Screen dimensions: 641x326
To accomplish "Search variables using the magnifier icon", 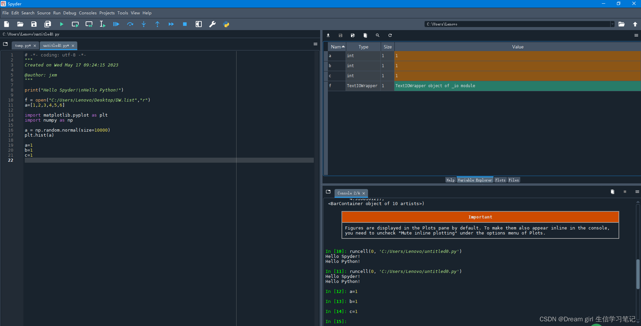I will tap(377, 35).
